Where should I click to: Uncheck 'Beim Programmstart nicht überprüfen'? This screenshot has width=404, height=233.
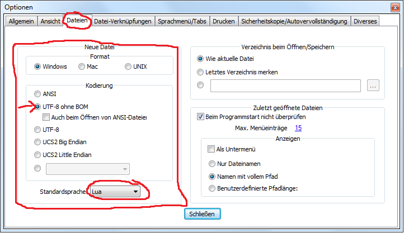(201, 117)
